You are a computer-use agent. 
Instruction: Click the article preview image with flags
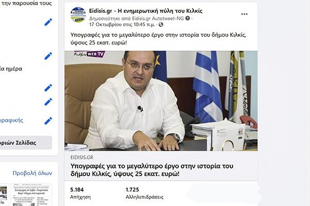pos(161,101)
